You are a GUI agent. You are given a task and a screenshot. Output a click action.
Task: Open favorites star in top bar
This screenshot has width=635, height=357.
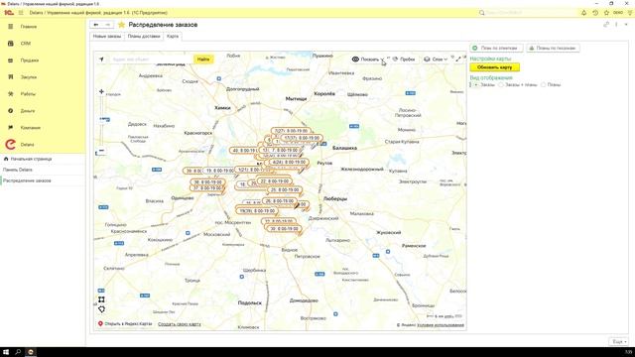point(606,13)
